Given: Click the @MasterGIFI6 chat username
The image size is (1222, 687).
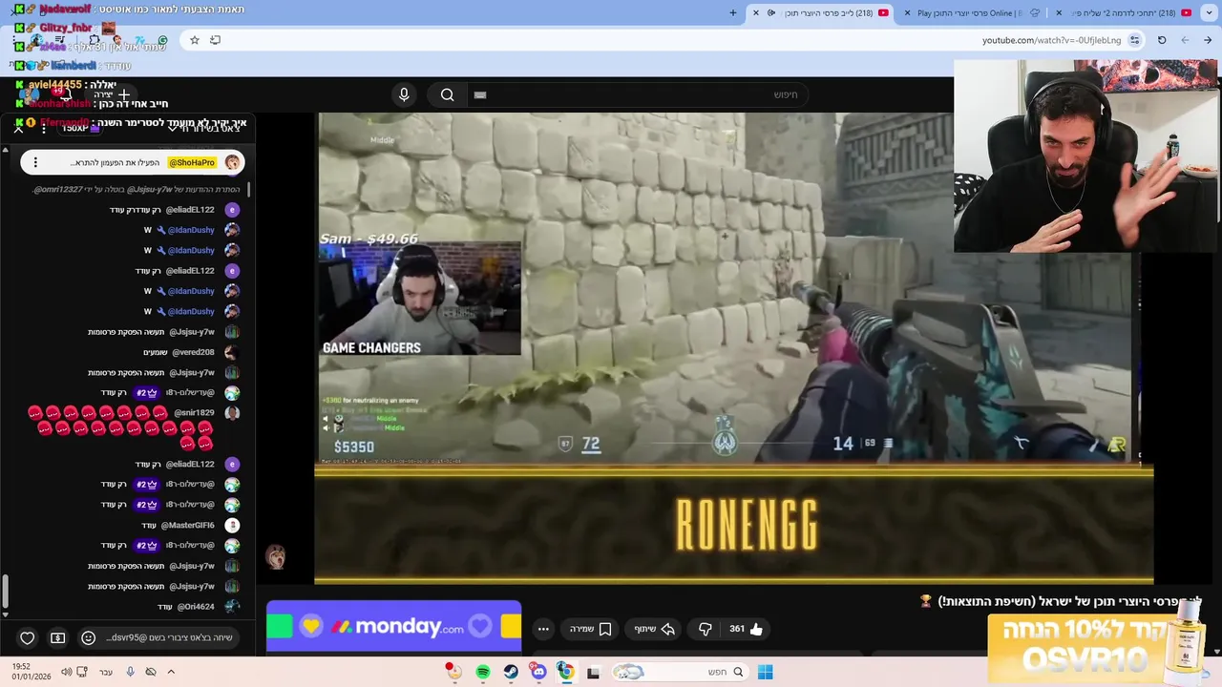Looking at the screenshot, I should pos(187,525).
